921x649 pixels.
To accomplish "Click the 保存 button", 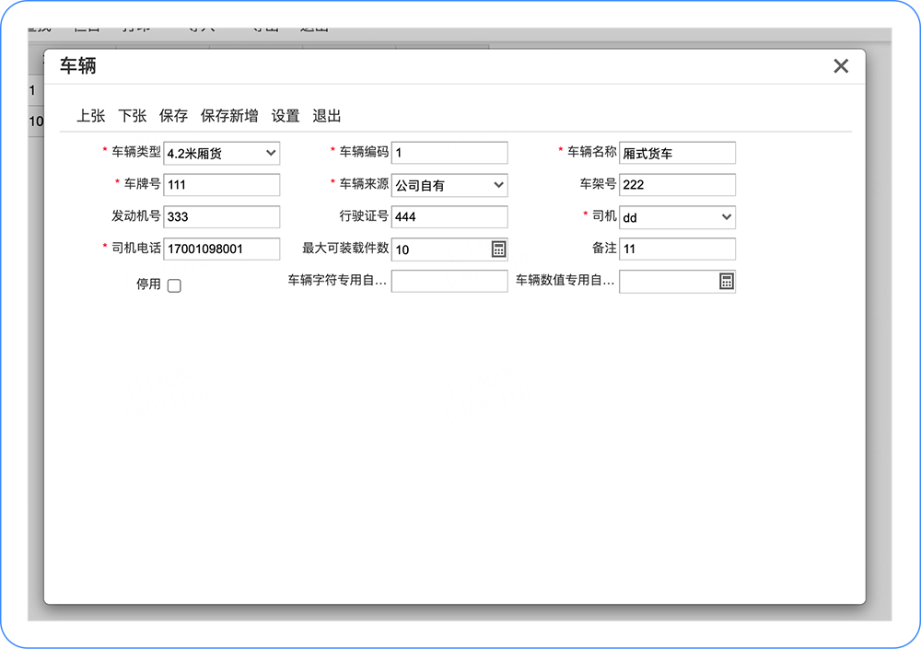I will pos(173,116).
